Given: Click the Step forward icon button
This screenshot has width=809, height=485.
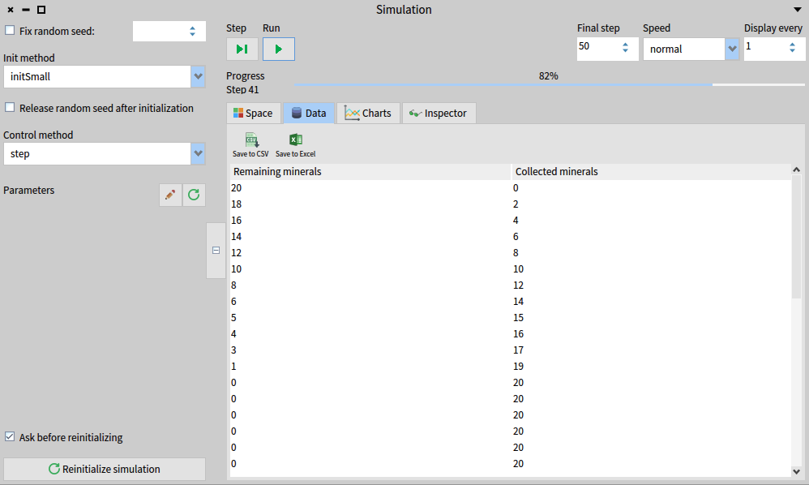Looking at the screenshot, I should point(242,49).
